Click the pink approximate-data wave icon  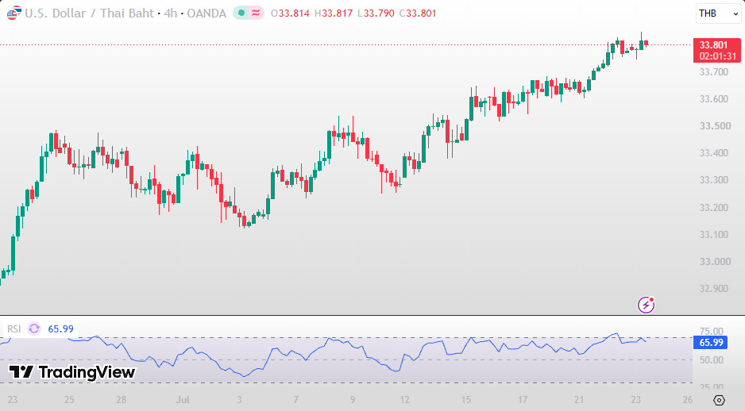pos(256,13)
